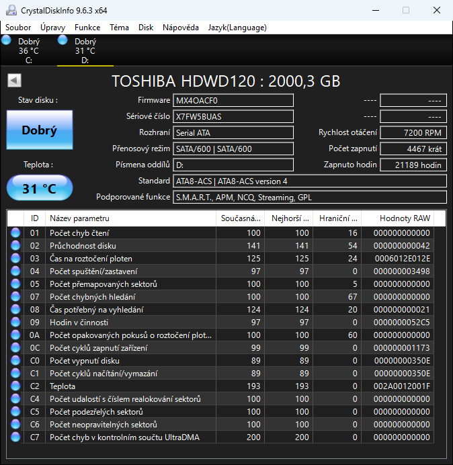Click the Dobrý health status button
This screenshot has width=453, height=465.
point(39,130)
